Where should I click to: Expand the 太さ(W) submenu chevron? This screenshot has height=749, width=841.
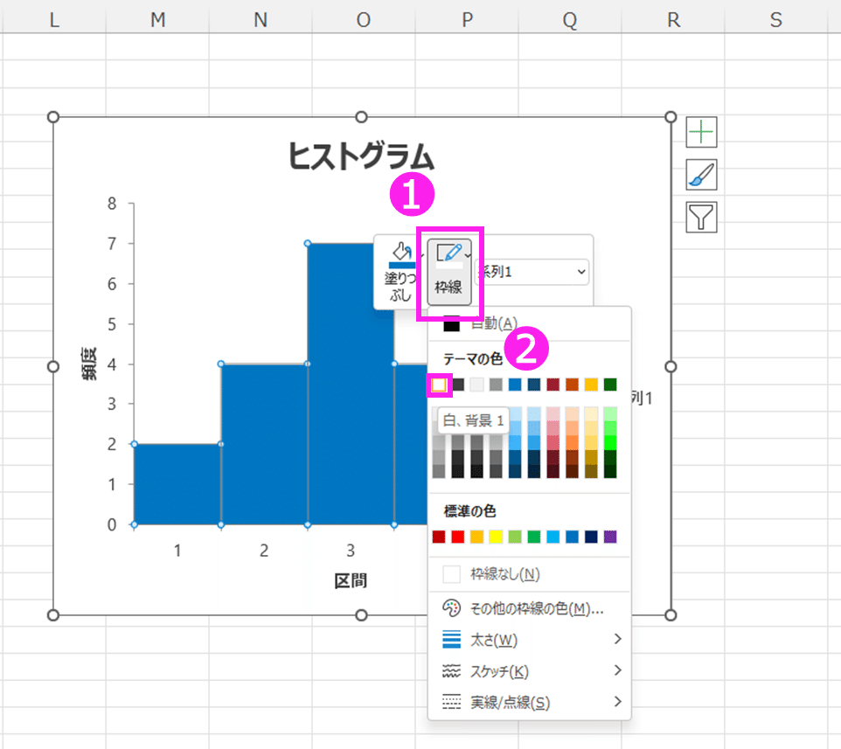pyautogui.click(x=618, y=639)
